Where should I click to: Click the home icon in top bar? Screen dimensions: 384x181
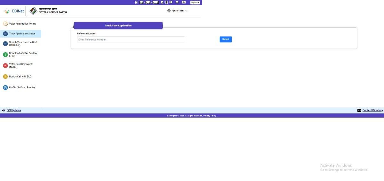136,2
